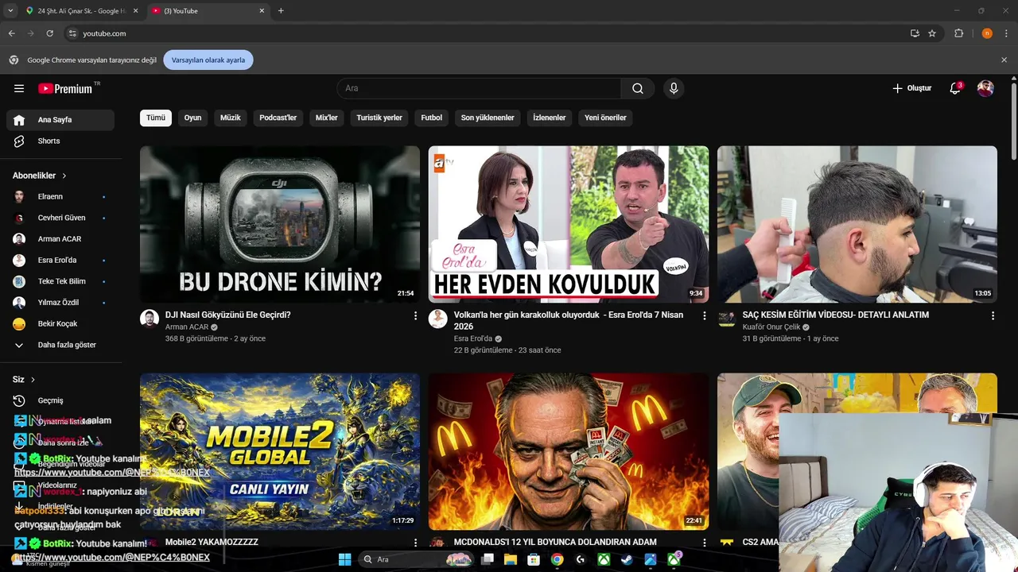Click Arman ACAR channel avatar under video

pos(150,319)
